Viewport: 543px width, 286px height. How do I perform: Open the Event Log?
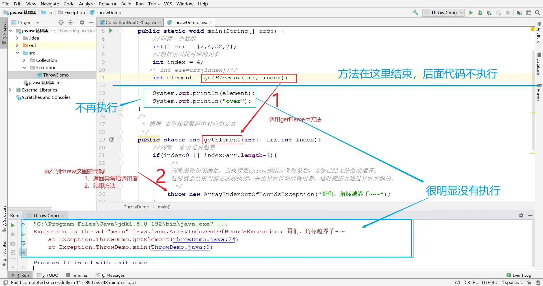519,275
